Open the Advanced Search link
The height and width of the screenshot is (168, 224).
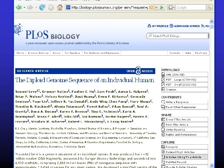pyautogui.click(x=187, y=26)
